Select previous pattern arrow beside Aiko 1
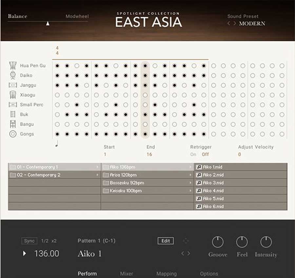The image size is (295, 278). (183, 253)
